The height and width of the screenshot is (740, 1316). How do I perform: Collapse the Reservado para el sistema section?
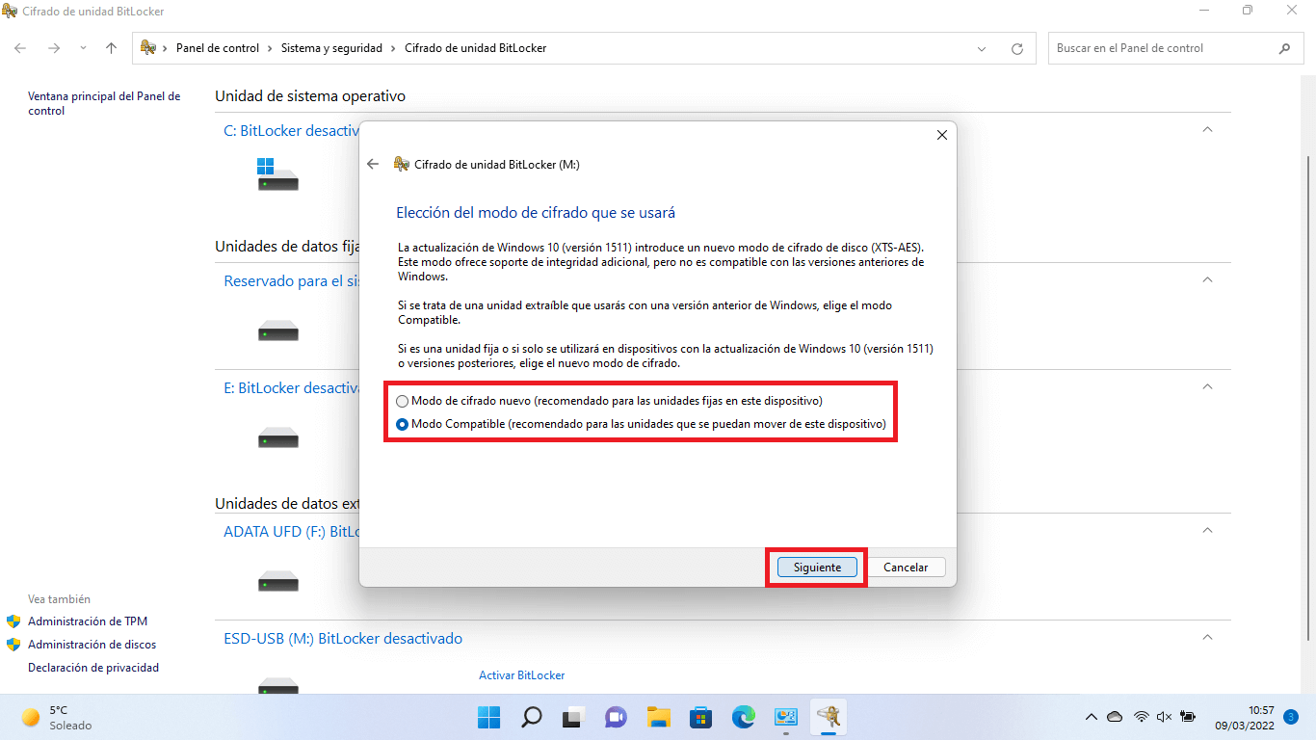[1207, 279]
